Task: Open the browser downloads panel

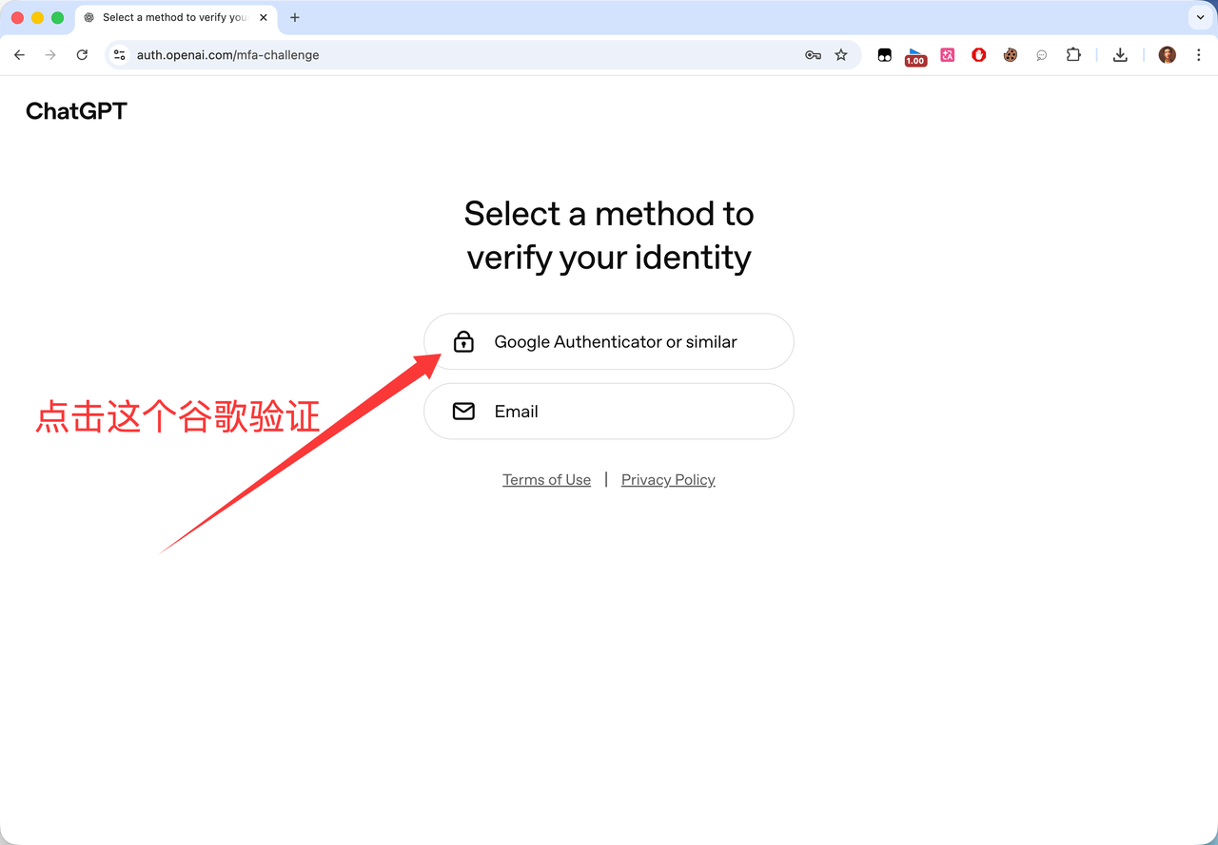Action: click(1120, 55)
